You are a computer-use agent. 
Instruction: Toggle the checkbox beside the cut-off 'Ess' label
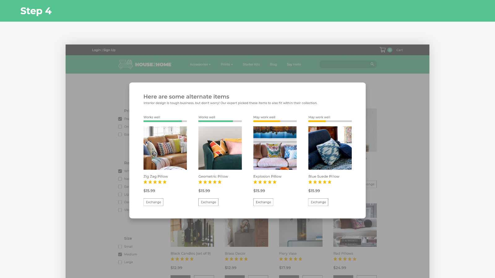tap(120, 134)
